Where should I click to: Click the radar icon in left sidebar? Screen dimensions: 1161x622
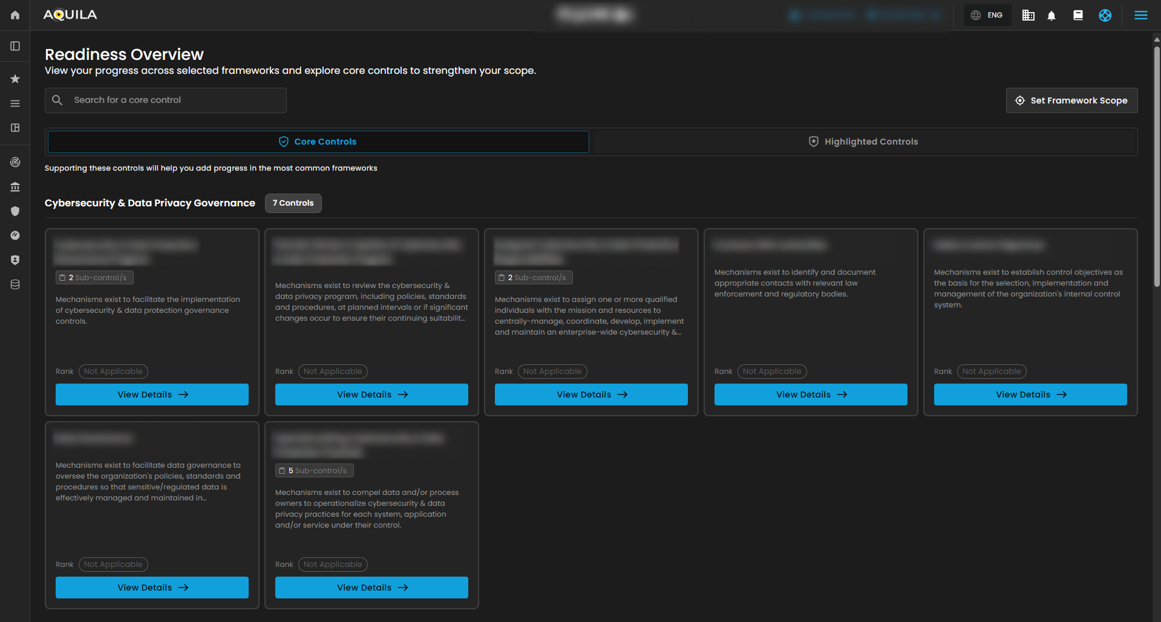pos(15,162)
